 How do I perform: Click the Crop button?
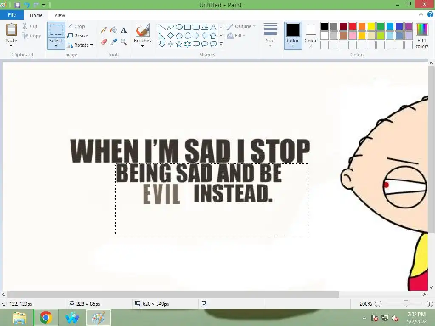(x=76, y=26)
